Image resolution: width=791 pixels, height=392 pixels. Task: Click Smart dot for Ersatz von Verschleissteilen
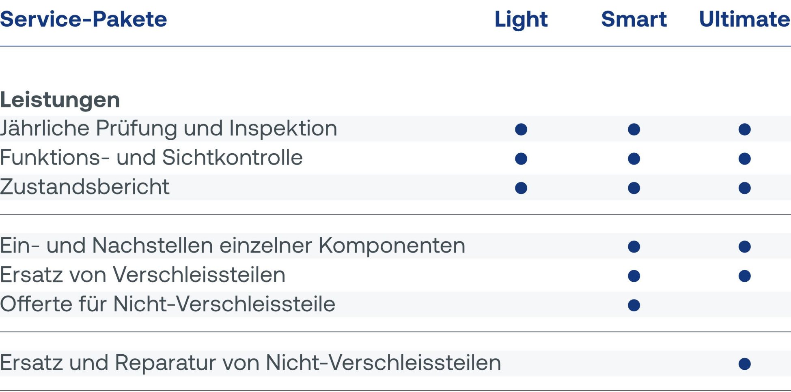pyautogui.click(x=634, y=276)
